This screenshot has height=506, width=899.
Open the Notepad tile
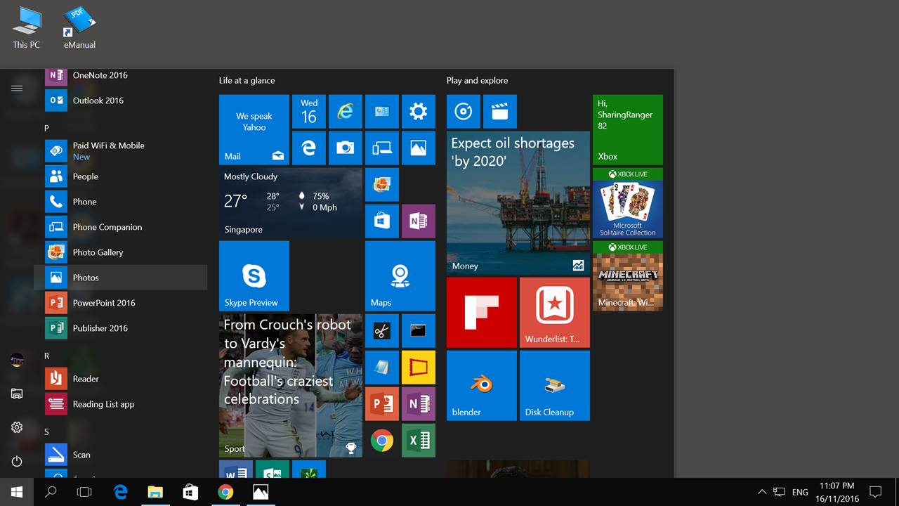pos(382,368)
